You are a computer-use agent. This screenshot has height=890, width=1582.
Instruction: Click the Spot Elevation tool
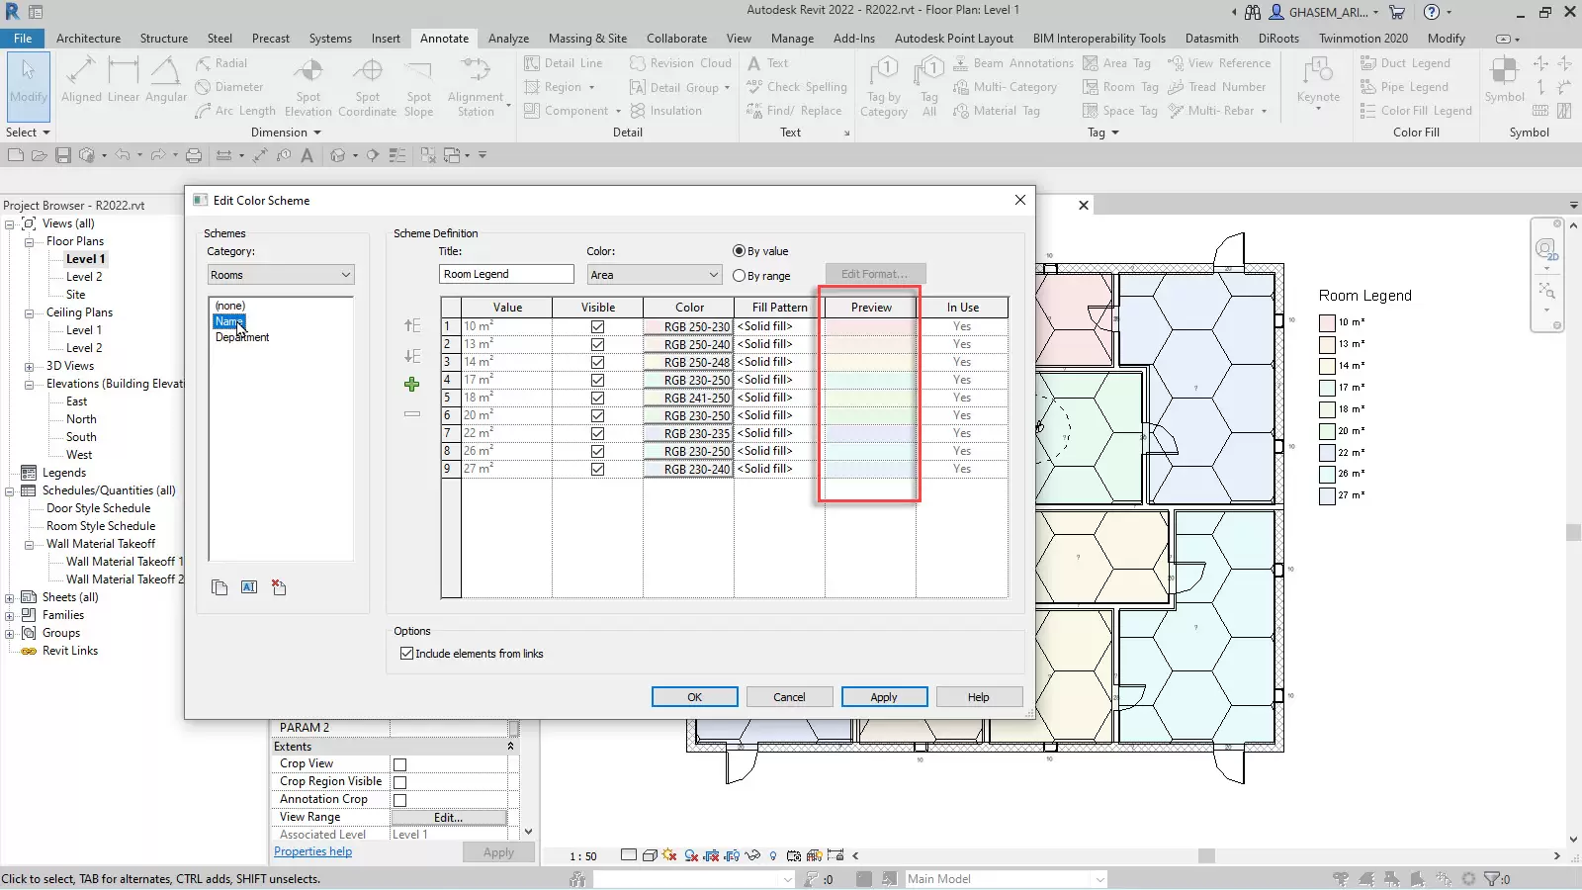[x=308, y=86]
